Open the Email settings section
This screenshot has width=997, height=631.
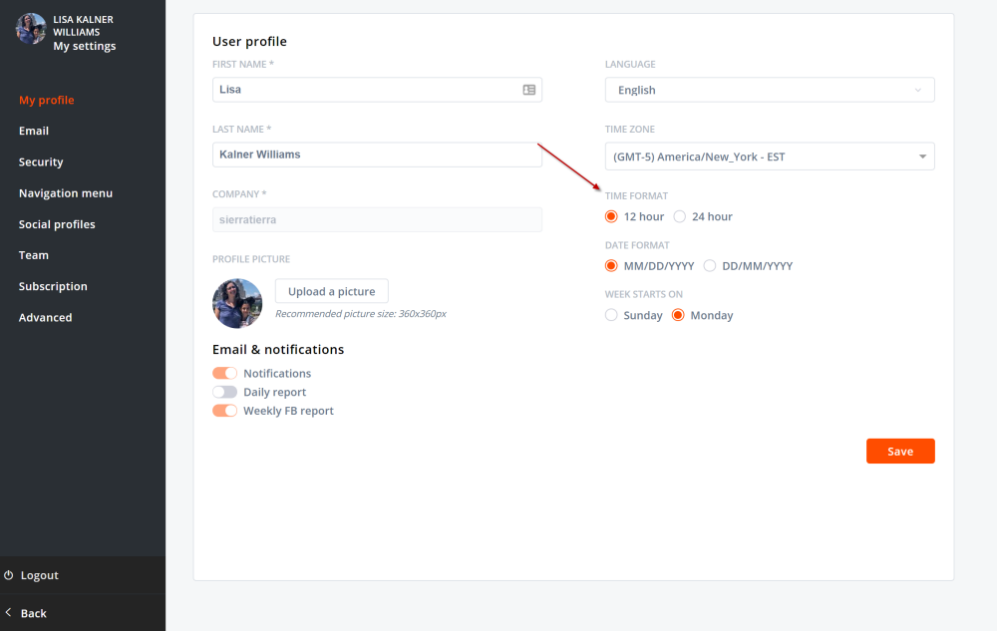click(34, 131)
